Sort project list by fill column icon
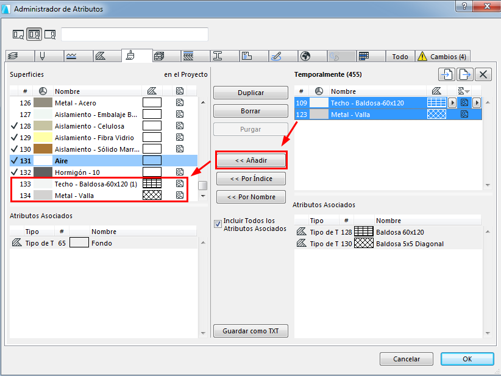501x376 pixels. point(152,91)
